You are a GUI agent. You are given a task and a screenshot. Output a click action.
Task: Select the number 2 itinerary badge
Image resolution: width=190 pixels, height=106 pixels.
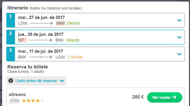(11, 37)
